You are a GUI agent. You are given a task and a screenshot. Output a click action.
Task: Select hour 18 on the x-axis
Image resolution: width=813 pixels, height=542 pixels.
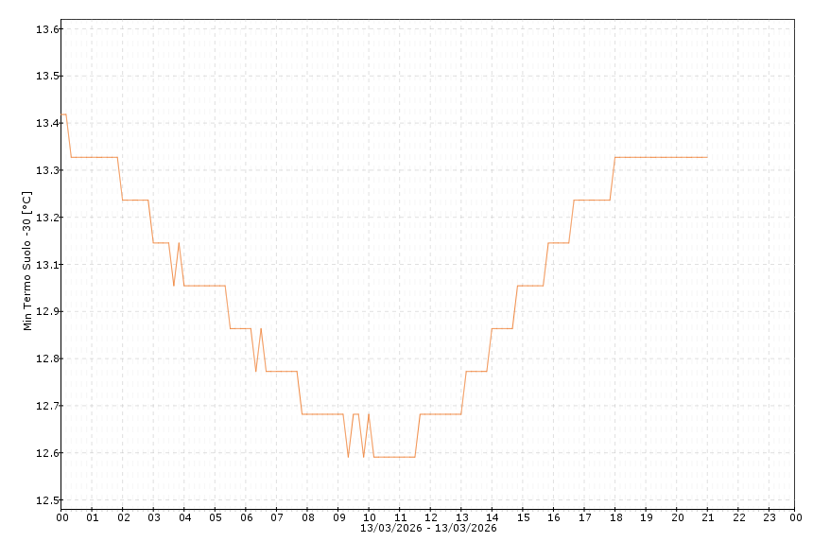coord(615,516)
